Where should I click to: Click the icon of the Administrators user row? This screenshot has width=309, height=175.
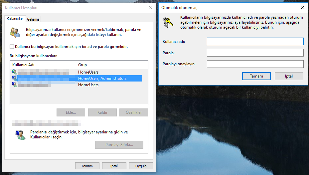click(14, 79)
